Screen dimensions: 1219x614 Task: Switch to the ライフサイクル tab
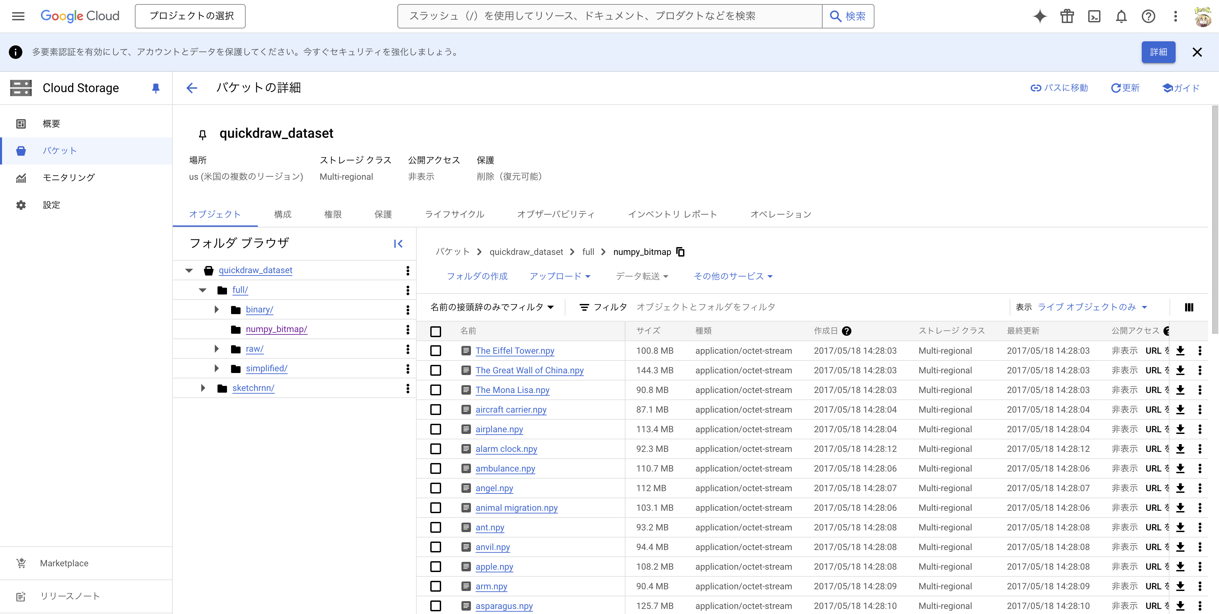[454, 214]
